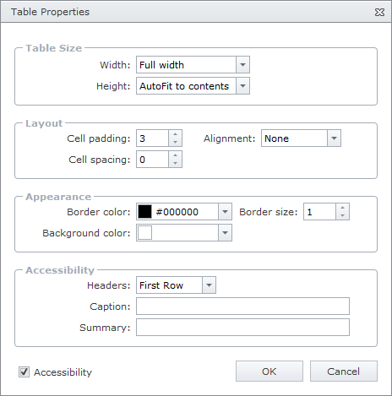Open the Height dropdown
Image resolution: width=392 pixels, height=396 pixels.
pos(242,86)
